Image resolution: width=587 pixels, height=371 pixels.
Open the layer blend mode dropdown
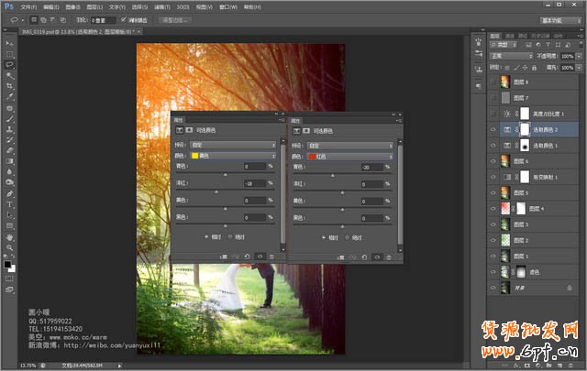(511, 56)
